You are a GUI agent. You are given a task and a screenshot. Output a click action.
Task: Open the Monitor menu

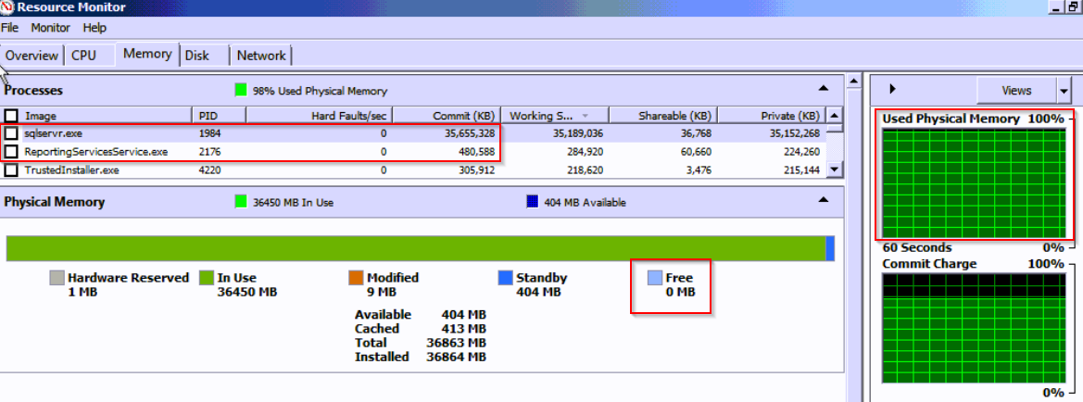tap(50, 28)
